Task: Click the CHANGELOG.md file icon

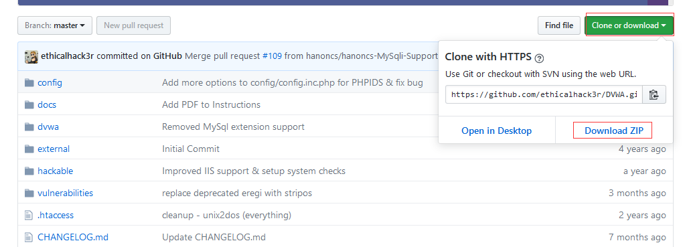Action: pos(29,238)
